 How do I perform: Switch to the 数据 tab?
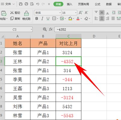click(109, 4)
